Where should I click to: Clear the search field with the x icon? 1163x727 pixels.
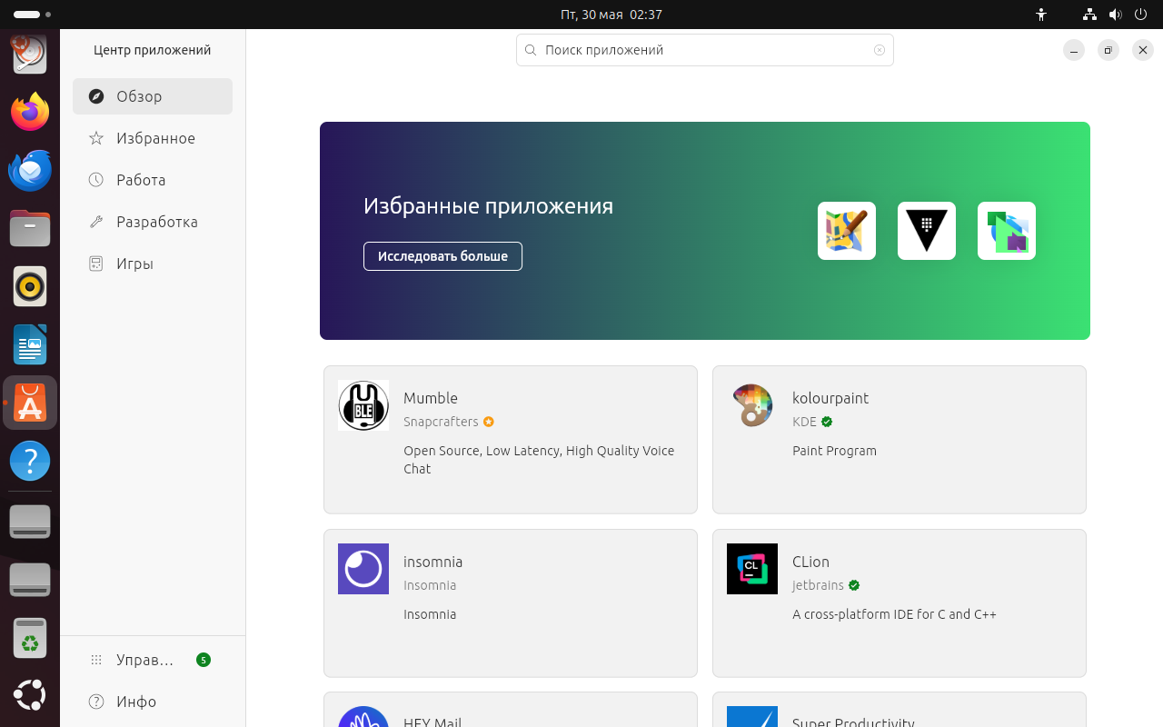[880, 50]
